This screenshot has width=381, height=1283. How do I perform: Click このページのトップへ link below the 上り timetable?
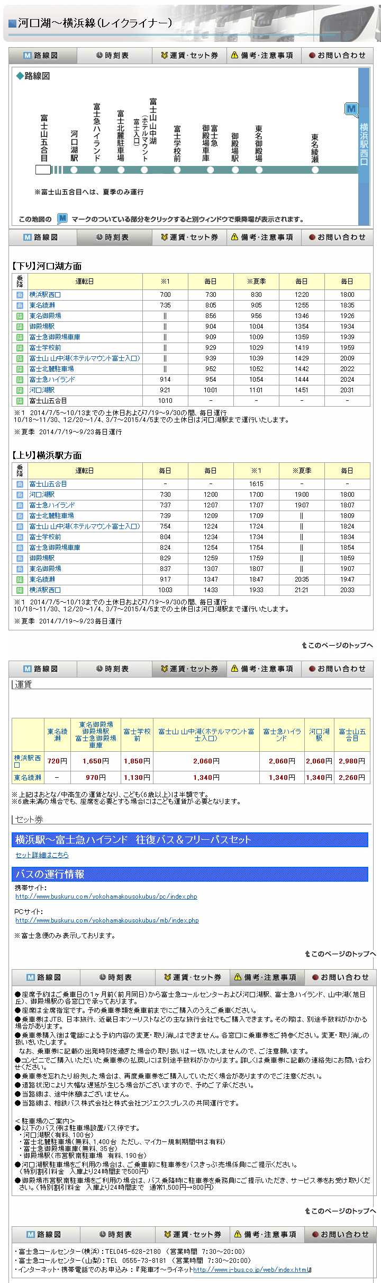[x=338, y=645]
